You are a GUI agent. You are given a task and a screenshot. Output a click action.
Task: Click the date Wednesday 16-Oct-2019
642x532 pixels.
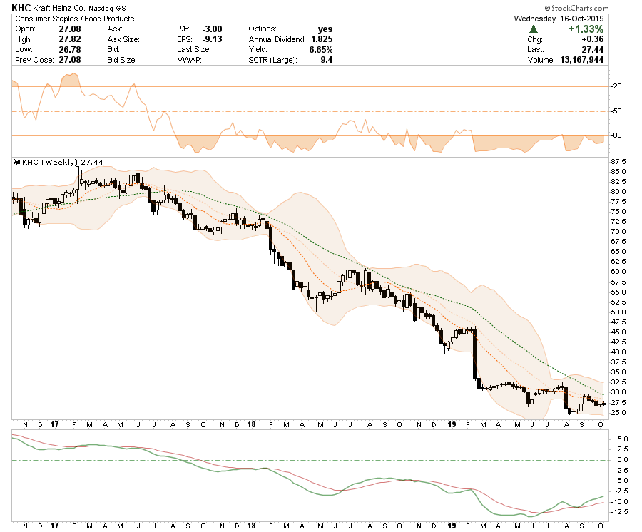(x=559, y=19)
